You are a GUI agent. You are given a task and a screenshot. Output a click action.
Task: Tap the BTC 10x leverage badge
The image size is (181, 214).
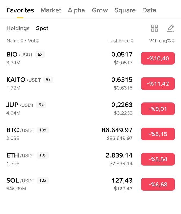[x=43, y=130]
